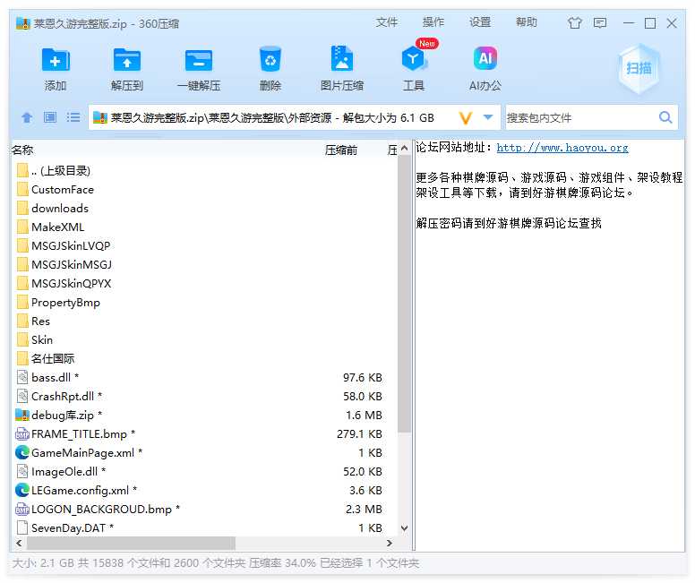Click the vertical scrollbar up arrow
Viewport: 695px width, 583px height.
point(404,149)
